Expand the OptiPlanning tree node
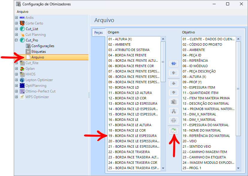The image size is (248, 176). [16, 86]
